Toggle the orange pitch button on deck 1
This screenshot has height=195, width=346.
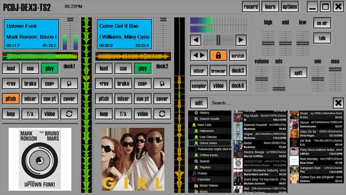(11, 99)
